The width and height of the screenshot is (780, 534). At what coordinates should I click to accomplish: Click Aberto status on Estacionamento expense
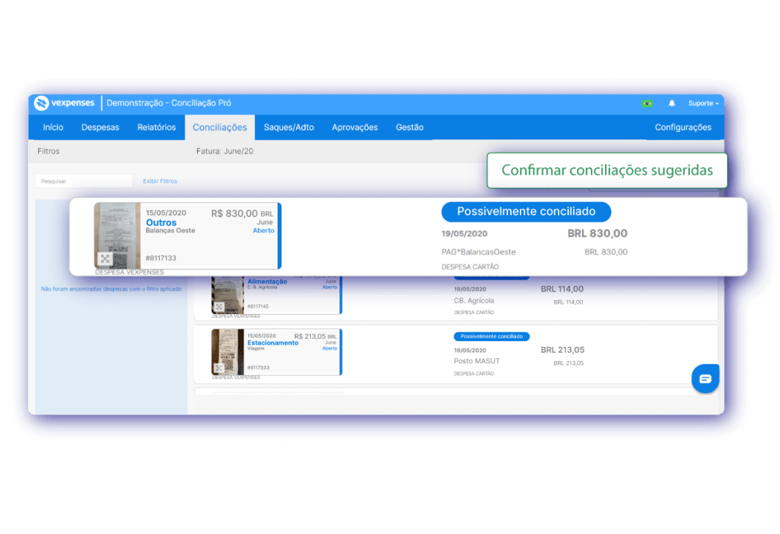(329, 348)
